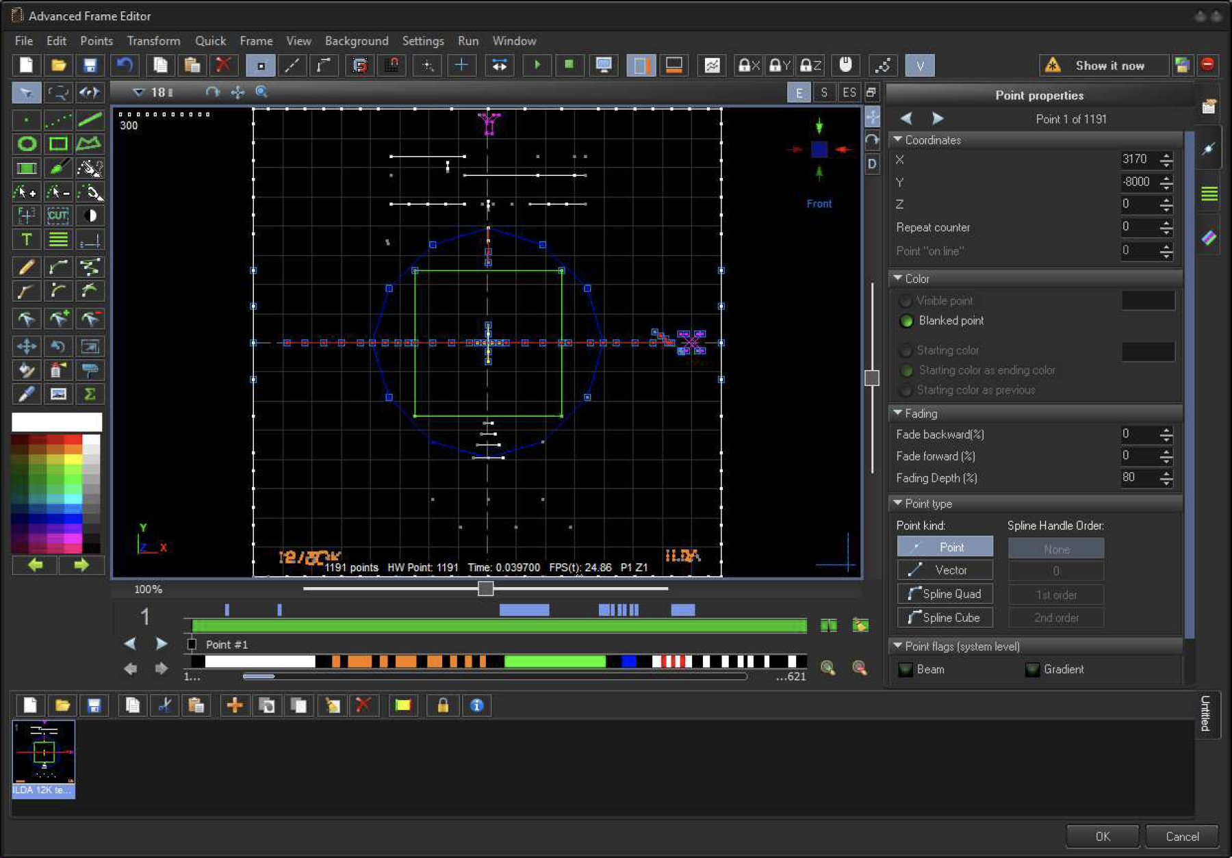1232x858 pixels.
Task: Click the blue info icon in the frame toolbar
Action: point(477,705)
